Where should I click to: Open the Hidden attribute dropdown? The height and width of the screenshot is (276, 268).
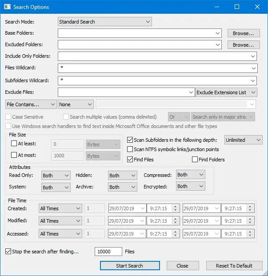[123, 175]
